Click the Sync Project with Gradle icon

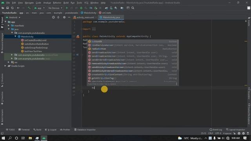106,8
